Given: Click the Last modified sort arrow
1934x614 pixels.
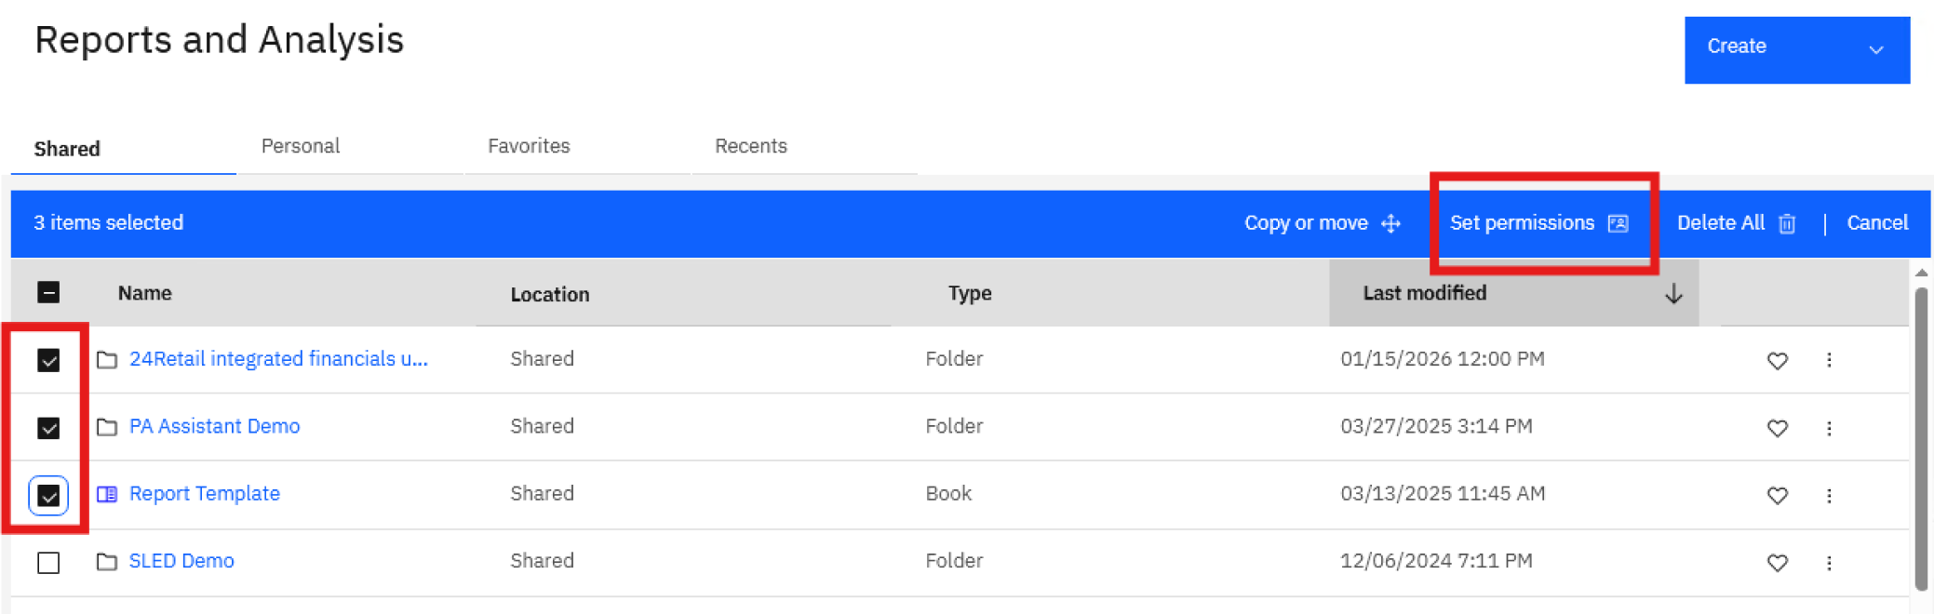Looking at the screenshot, I should tap(1673, 294).
